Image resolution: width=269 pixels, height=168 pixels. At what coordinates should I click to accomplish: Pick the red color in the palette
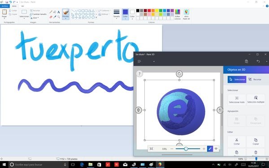click(x=149, y=10)
